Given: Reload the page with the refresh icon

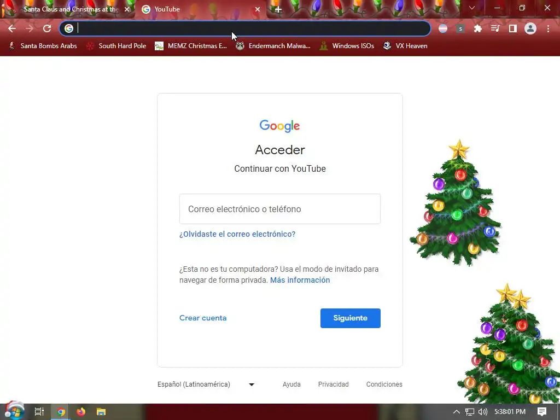Looking at the screenshot, I should pyautogui.click(x=47, y=28).
